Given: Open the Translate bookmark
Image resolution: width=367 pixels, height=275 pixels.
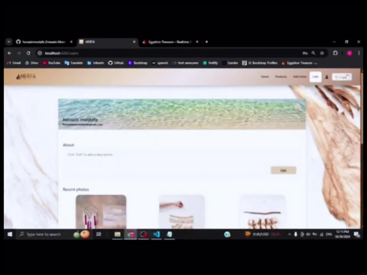Looking at the screenshot, I should click(x=74, y=63).
